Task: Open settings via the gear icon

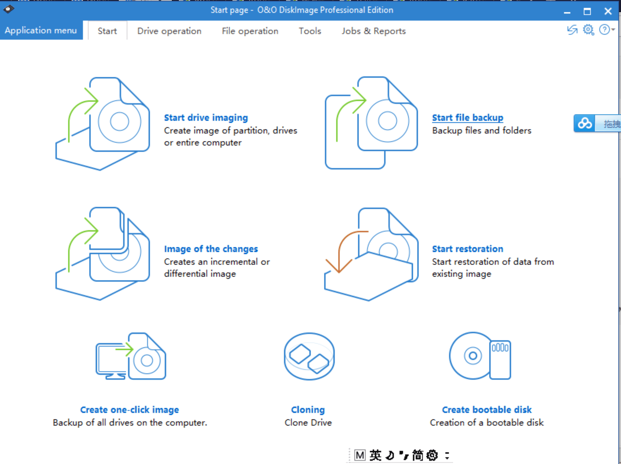Action: tap(589, 30)
